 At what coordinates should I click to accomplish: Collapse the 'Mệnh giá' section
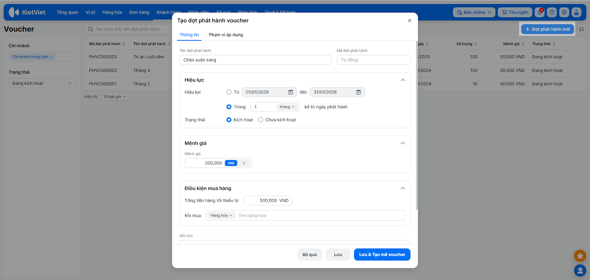[x=403, y=143]
